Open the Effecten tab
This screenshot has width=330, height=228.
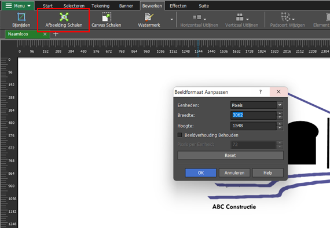pyautogui.click(x=178, y=6)
